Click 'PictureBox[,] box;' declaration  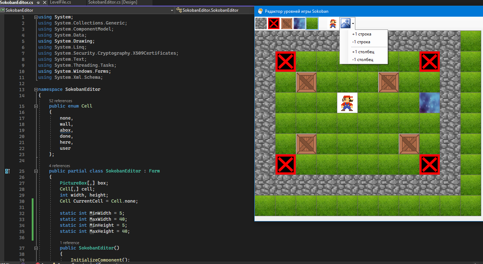[84, 183]
